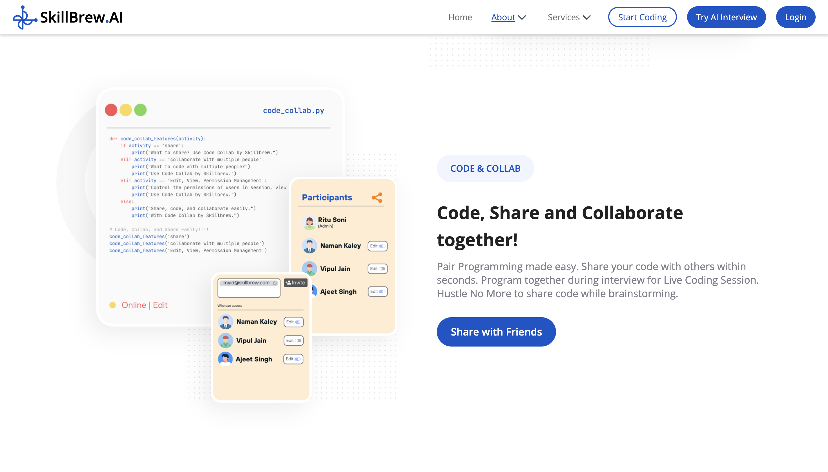Expand the About dropdown chevron

click(522, 17)
